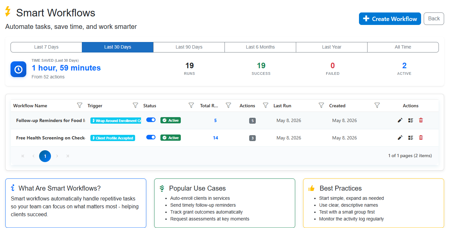
Task: Click the lightning bolt icon beside Smart Workflows
Action: (8, 11)
